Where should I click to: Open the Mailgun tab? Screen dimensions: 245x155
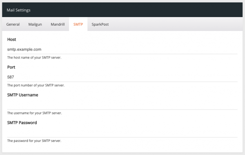click(35, 24)
